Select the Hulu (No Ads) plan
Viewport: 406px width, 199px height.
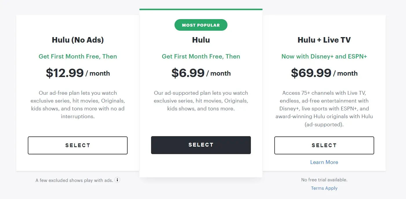point(78,145)
